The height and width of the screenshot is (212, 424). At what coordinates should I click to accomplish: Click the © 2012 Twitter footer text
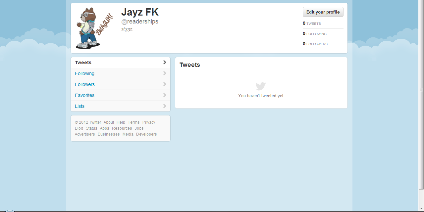88,122
